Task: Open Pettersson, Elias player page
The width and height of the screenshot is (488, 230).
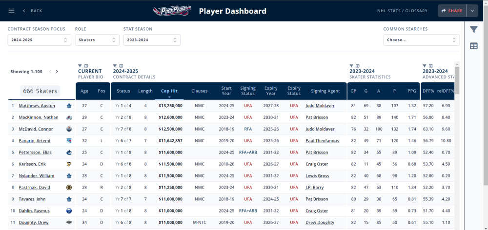Action: pos(35,153)
